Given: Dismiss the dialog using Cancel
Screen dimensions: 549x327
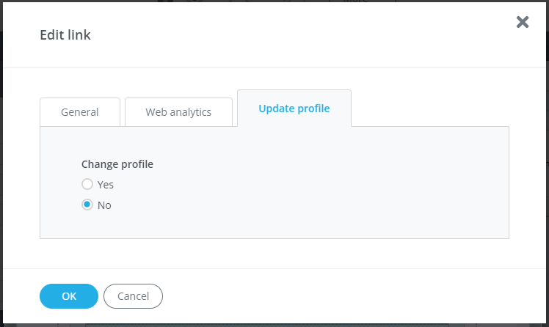Looking at the screenshot, I should [x=133, y=296].
